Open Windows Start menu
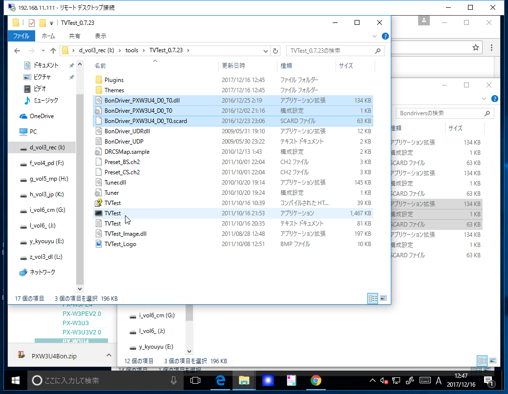The image size is (508, 394). coord(15,381)
